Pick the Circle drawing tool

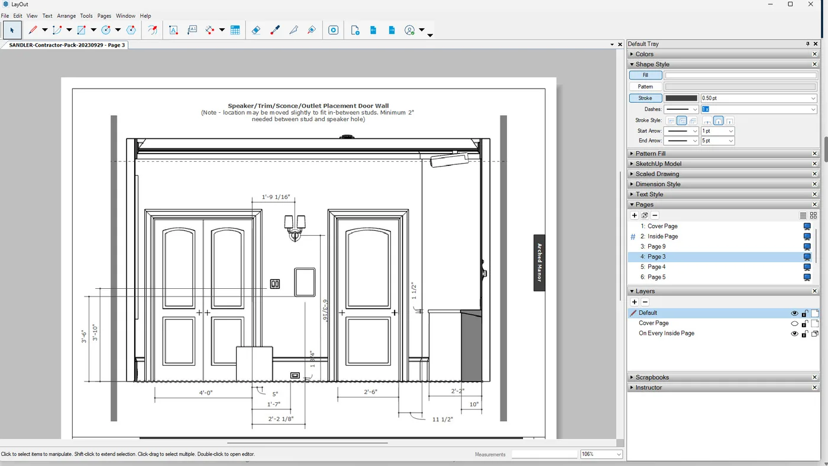tap(106, 30)
